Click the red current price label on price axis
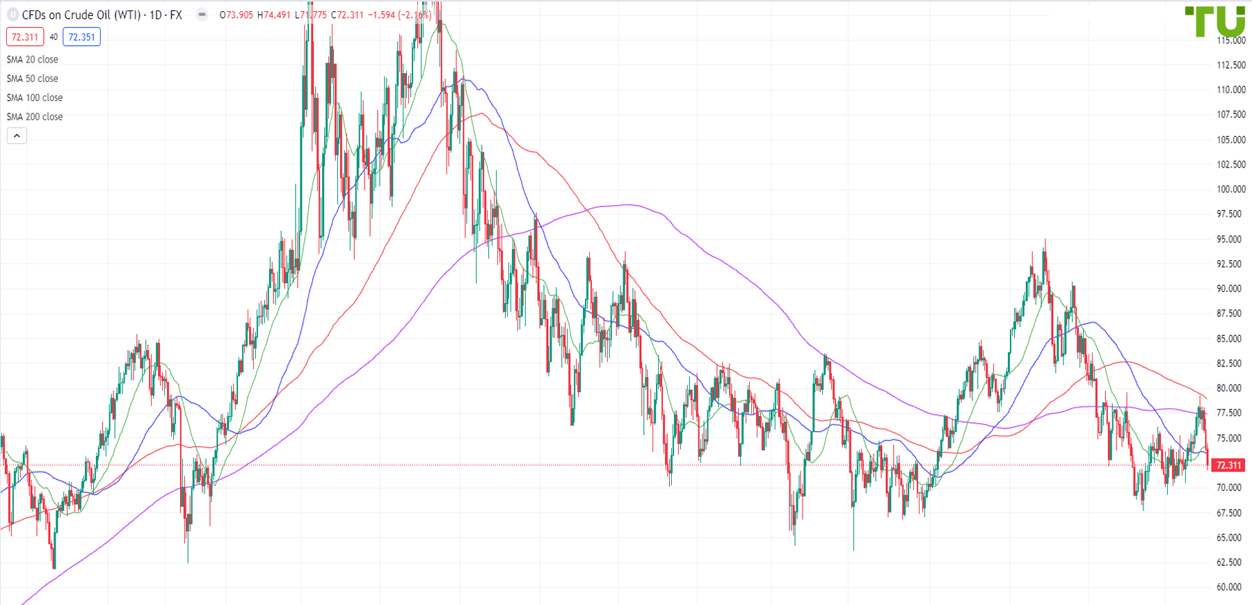The image size is (1252, 605). (1228, 465)
